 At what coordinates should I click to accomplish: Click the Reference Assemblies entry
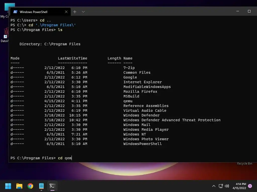146,106
